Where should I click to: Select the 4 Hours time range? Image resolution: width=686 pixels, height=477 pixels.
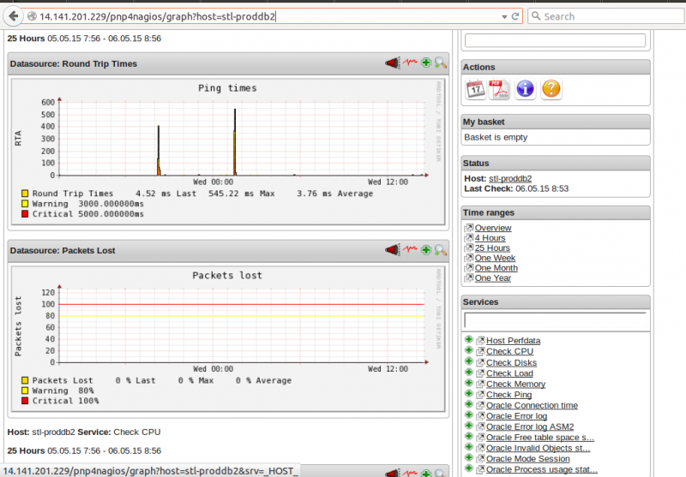pyautogui.click(x=490, y=238)
